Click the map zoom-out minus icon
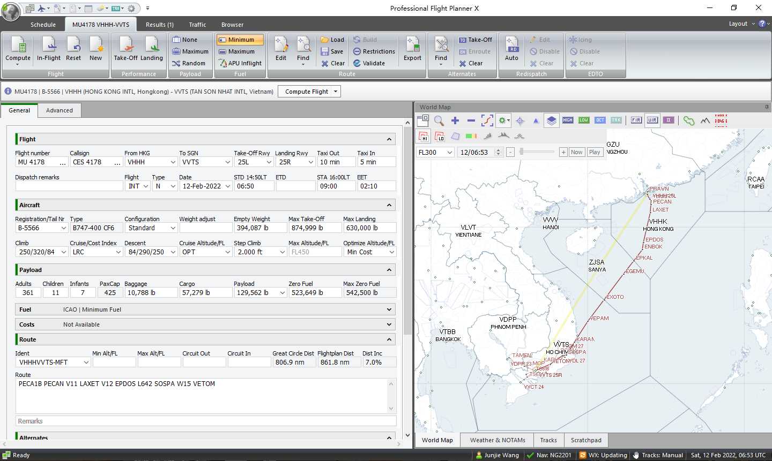Viewport: 772px width, 461px height. [471, 120]
